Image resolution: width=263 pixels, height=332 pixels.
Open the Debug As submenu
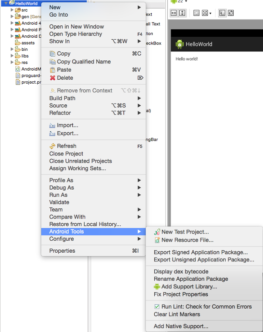point(93,188)
